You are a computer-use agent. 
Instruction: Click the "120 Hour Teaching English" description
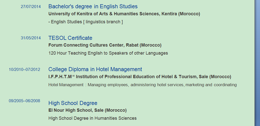tap(108, 53)
